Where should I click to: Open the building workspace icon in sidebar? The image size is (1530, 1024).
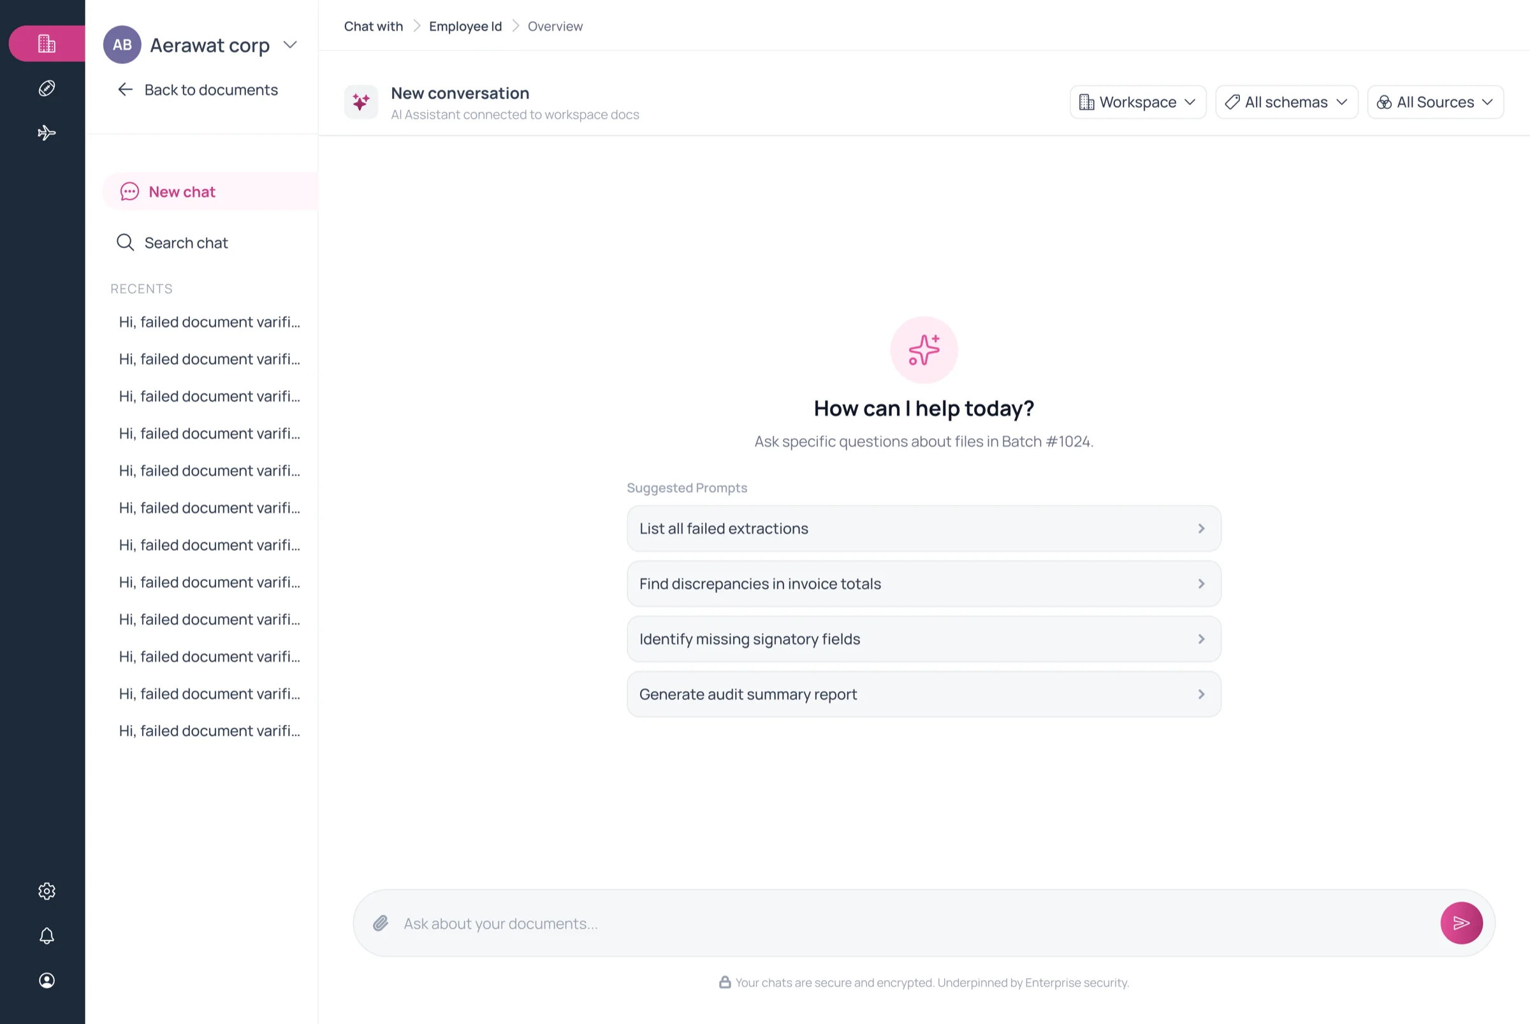coord(47,44)
